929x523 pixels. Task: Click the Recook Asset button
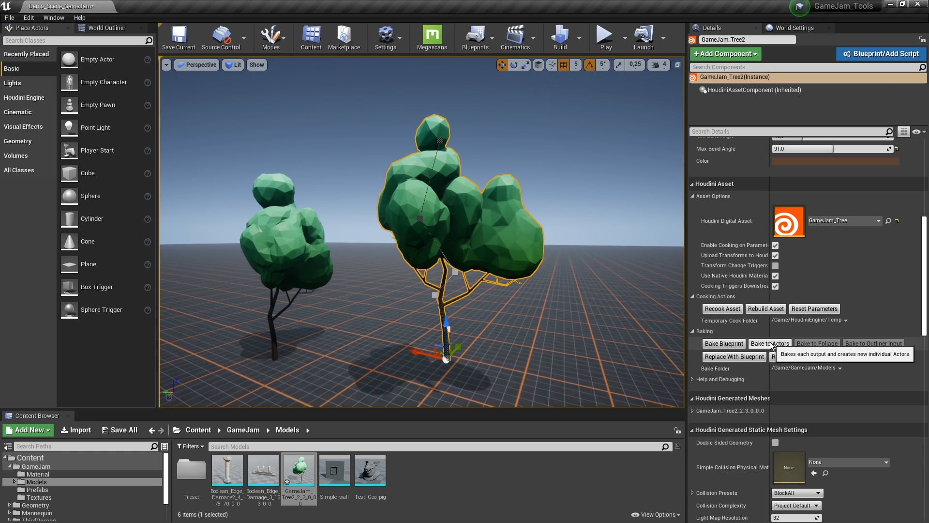(x=722, y=309)
